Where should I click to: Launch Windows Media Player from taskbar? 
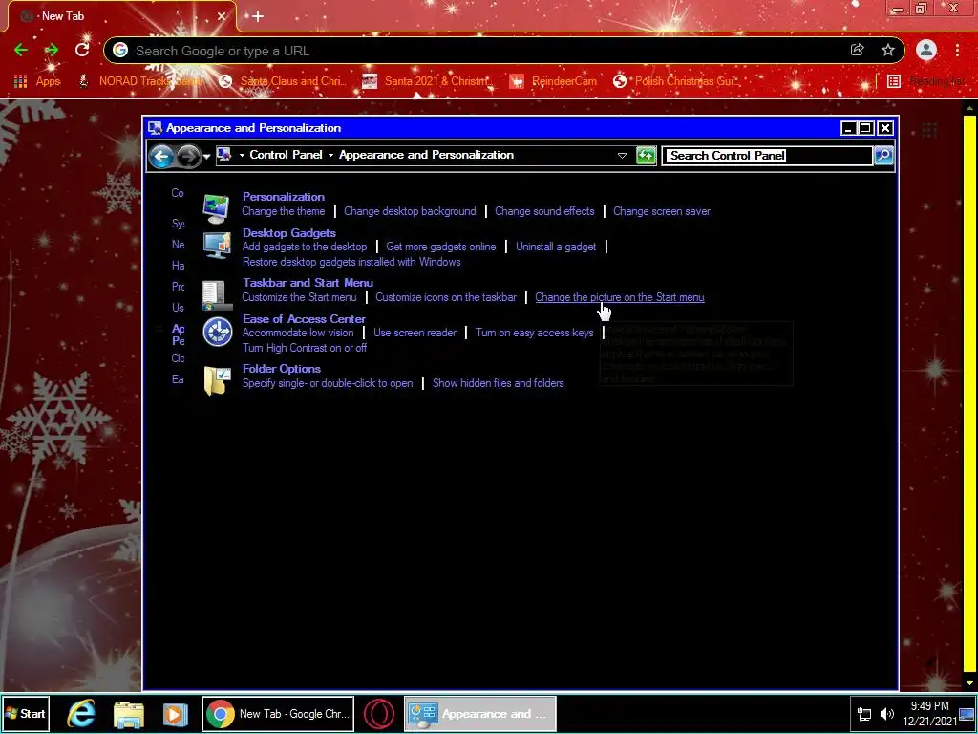click(x=176, y=713)
